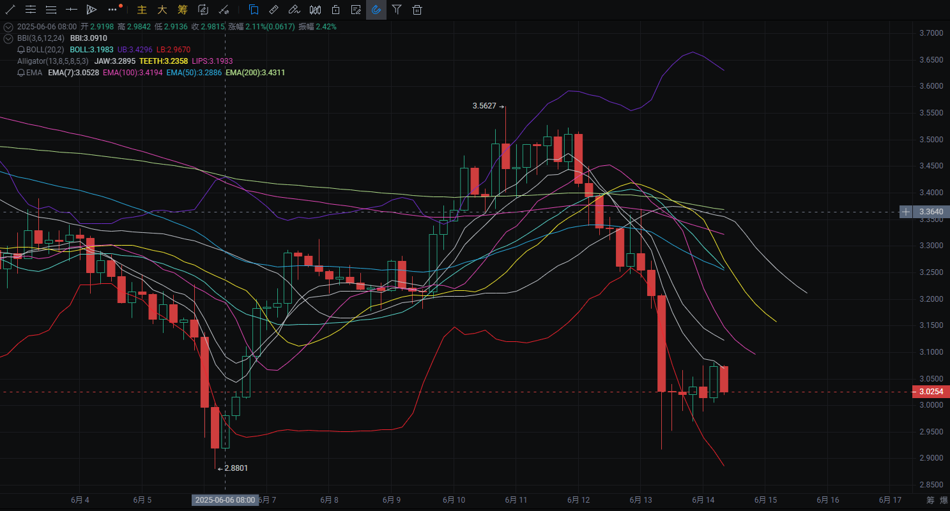Click the 涨幅 2.11%(0.0617) change value

point(263,27)
